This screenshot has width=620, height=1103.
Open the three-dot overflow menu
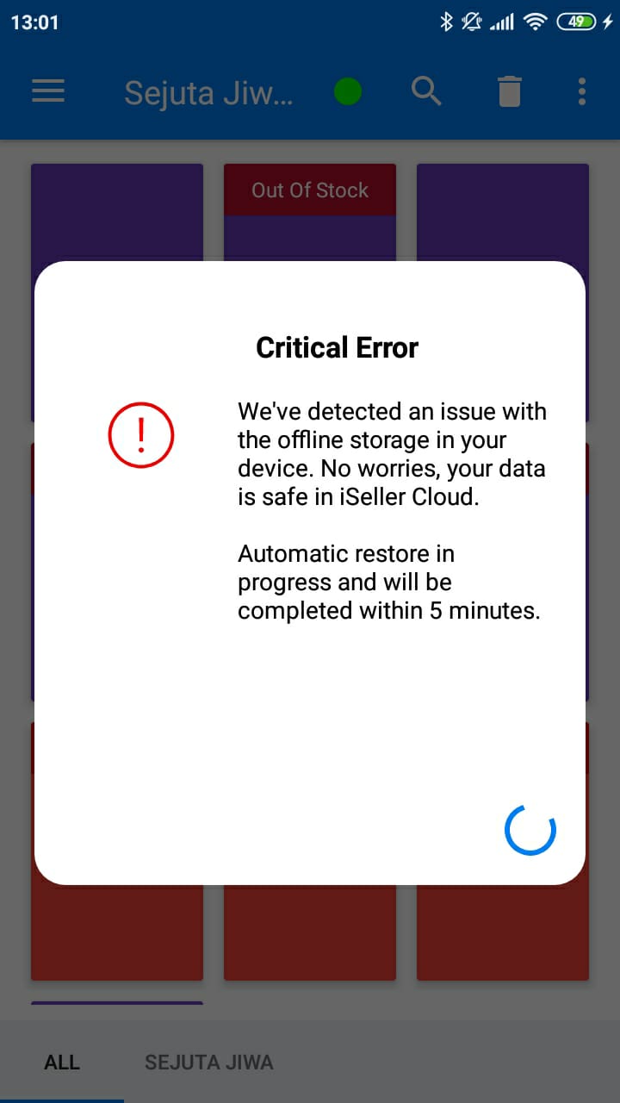tap(582, 91)
